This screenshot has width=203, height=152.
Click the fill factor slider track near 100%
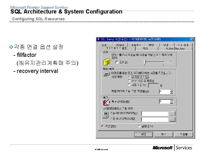[x=163, y=62]
